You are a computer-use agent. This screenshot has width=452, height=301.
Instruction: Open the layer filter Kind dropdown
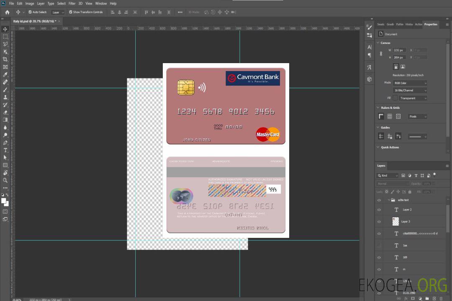[x=388, y=176]
